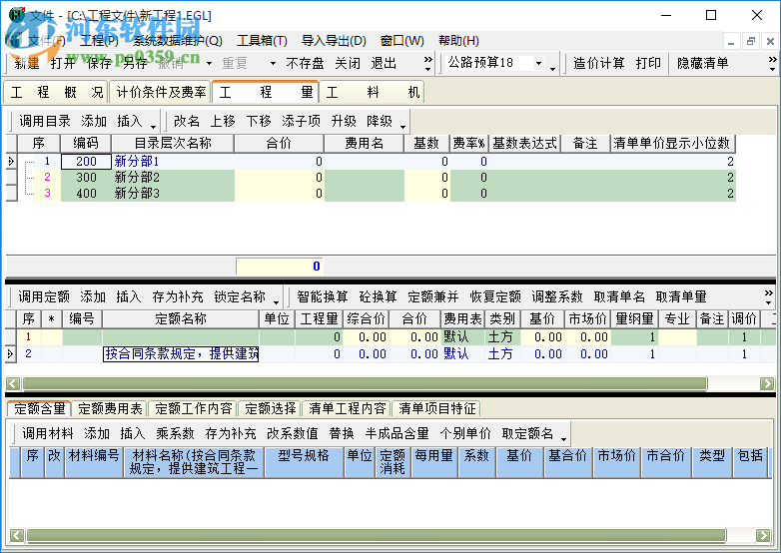Switch to the 工程概况 tab
Screen dimensions: 781x553
point(56,92)
